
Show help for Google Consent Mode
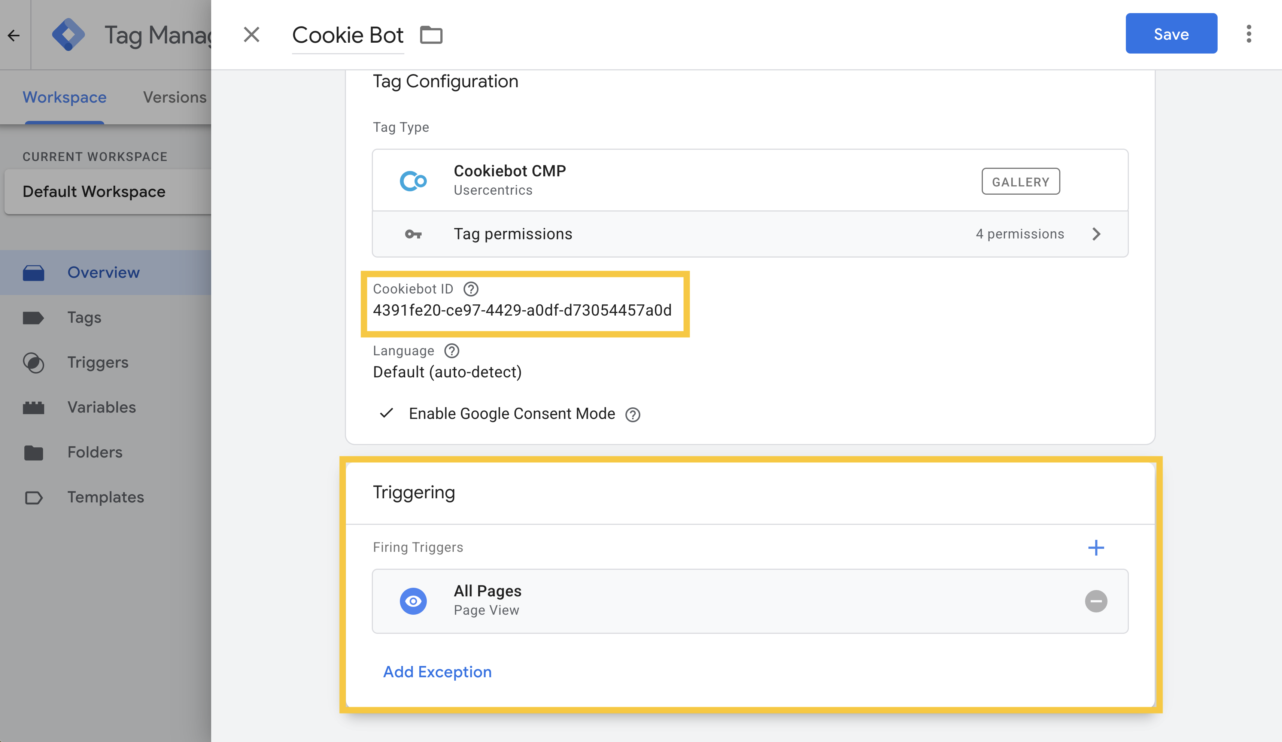click(632, 414)
